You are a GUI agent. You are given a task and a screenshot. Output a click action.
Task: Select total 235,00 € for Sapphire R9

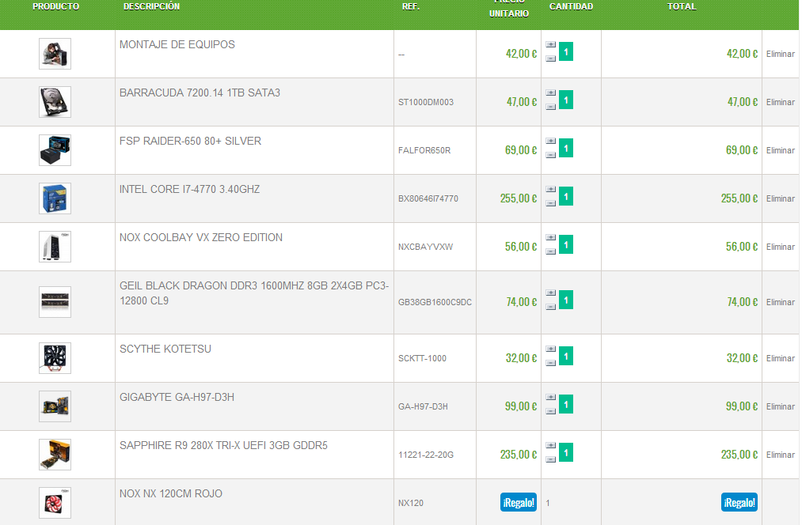tap(739, 455)
